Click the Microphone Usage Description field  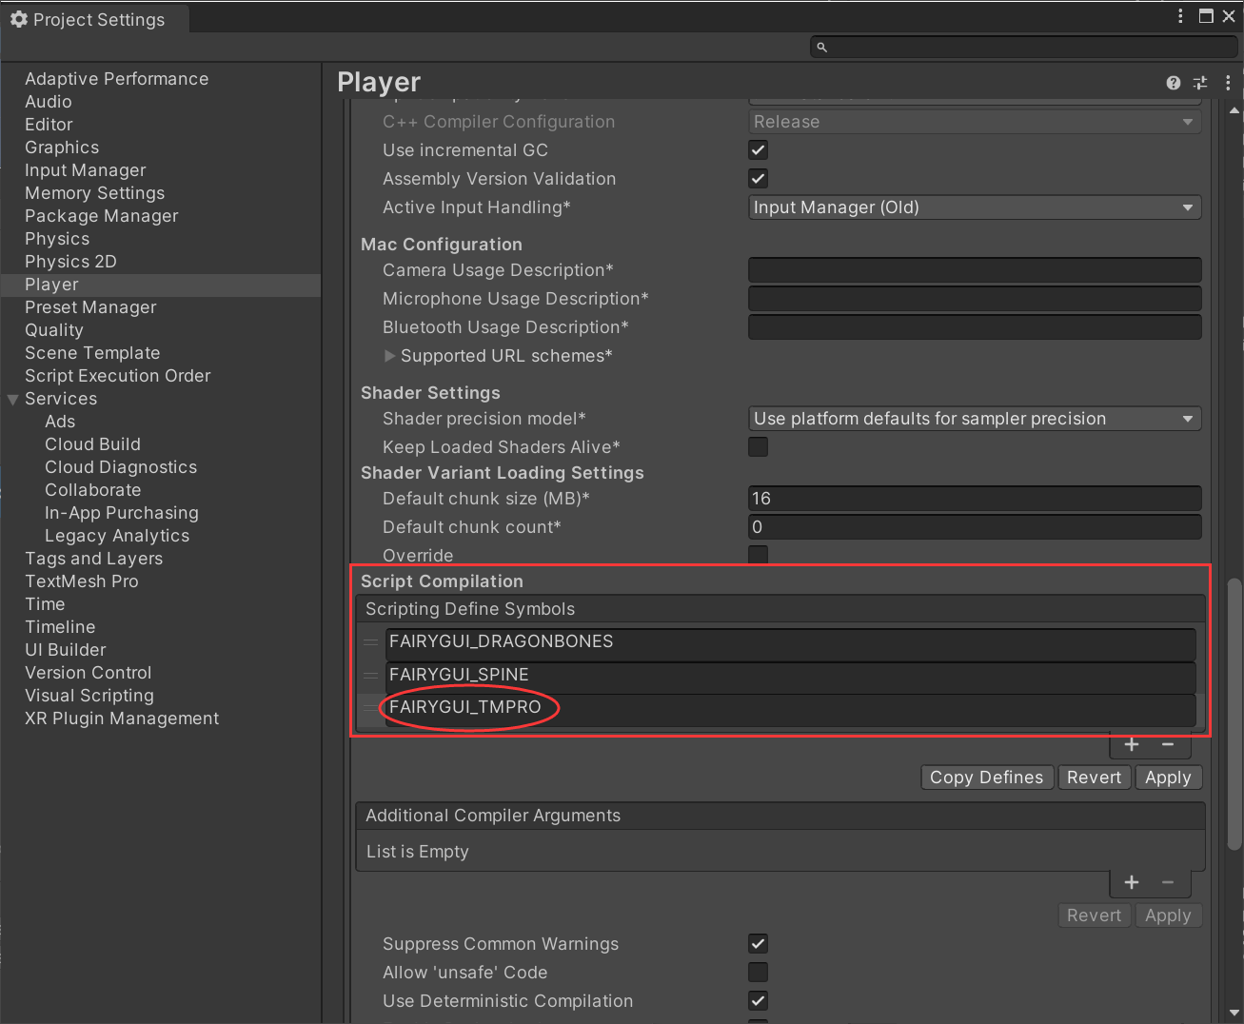coord(975,299)
